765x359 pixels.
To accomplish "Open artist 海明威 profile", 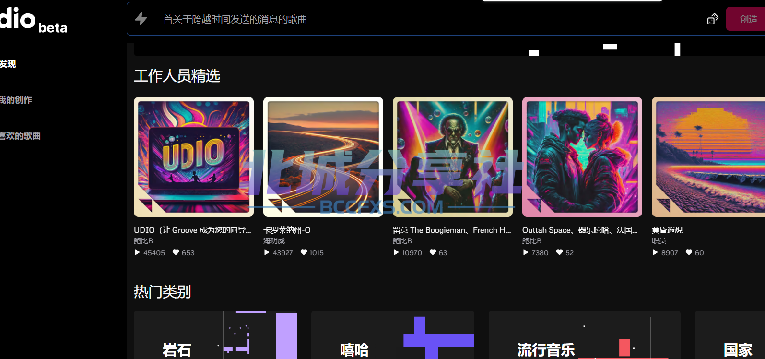I will (274, 241).
